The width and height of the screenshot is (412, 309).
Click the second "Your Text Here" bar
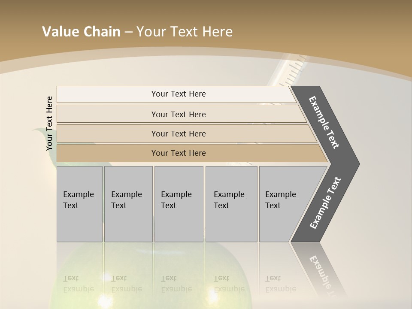[178, 114]
